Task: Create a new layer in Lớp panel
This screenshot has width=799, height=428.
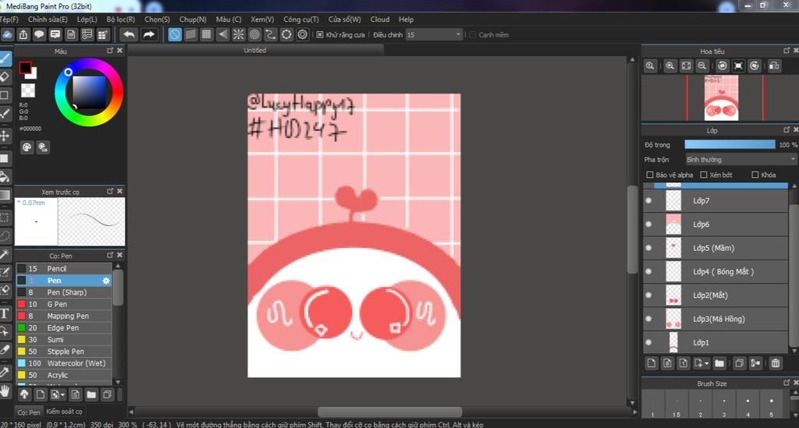Action: tap(652, 363)
